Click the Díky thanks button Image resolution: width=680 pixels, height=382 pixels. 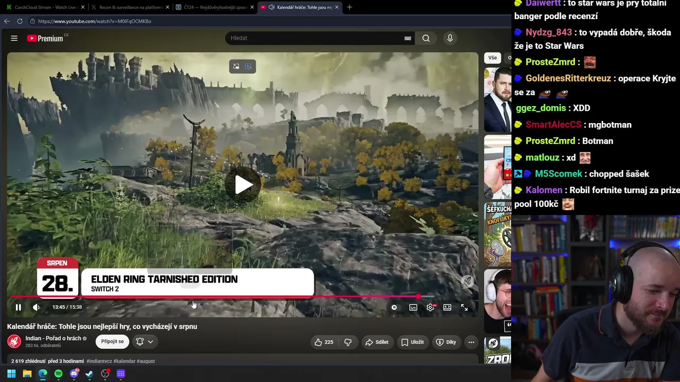click(446, 342)
